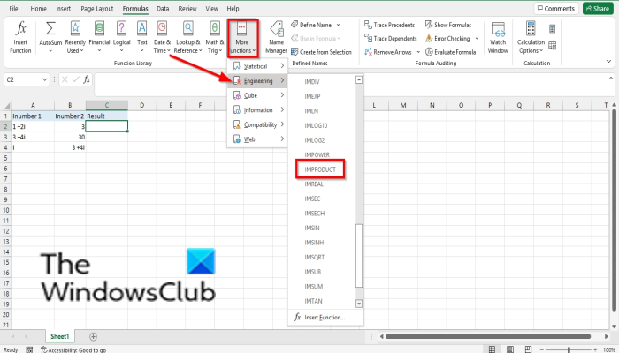Select the IMDIV function

click(x=312, y=82)
